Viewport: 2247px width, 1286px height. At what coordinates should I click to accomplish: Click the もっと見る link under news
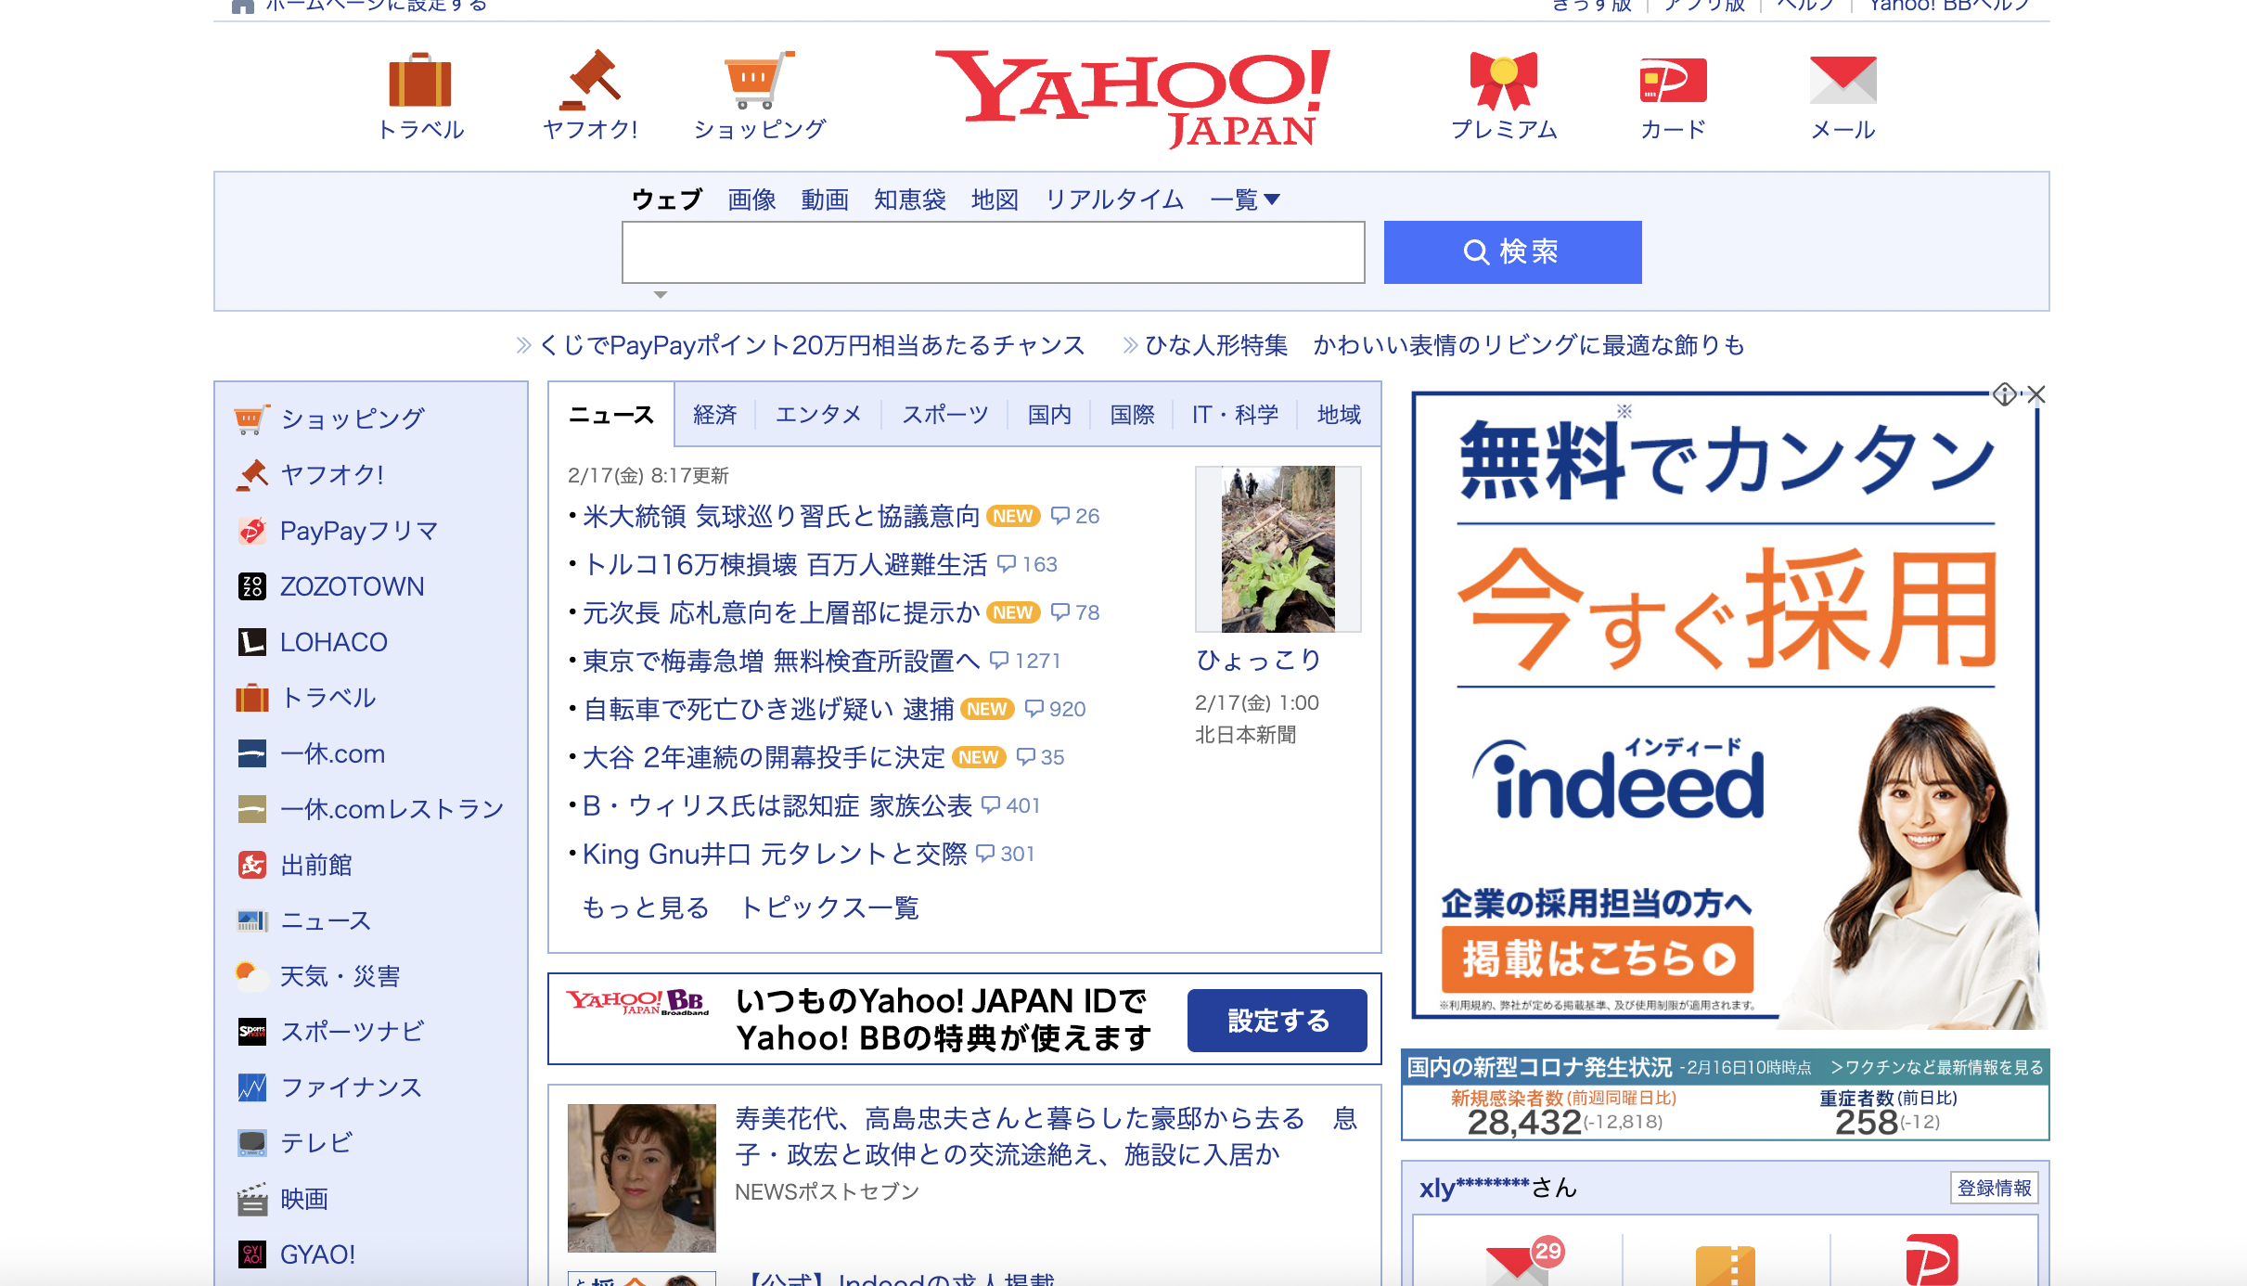pos(646,907)
